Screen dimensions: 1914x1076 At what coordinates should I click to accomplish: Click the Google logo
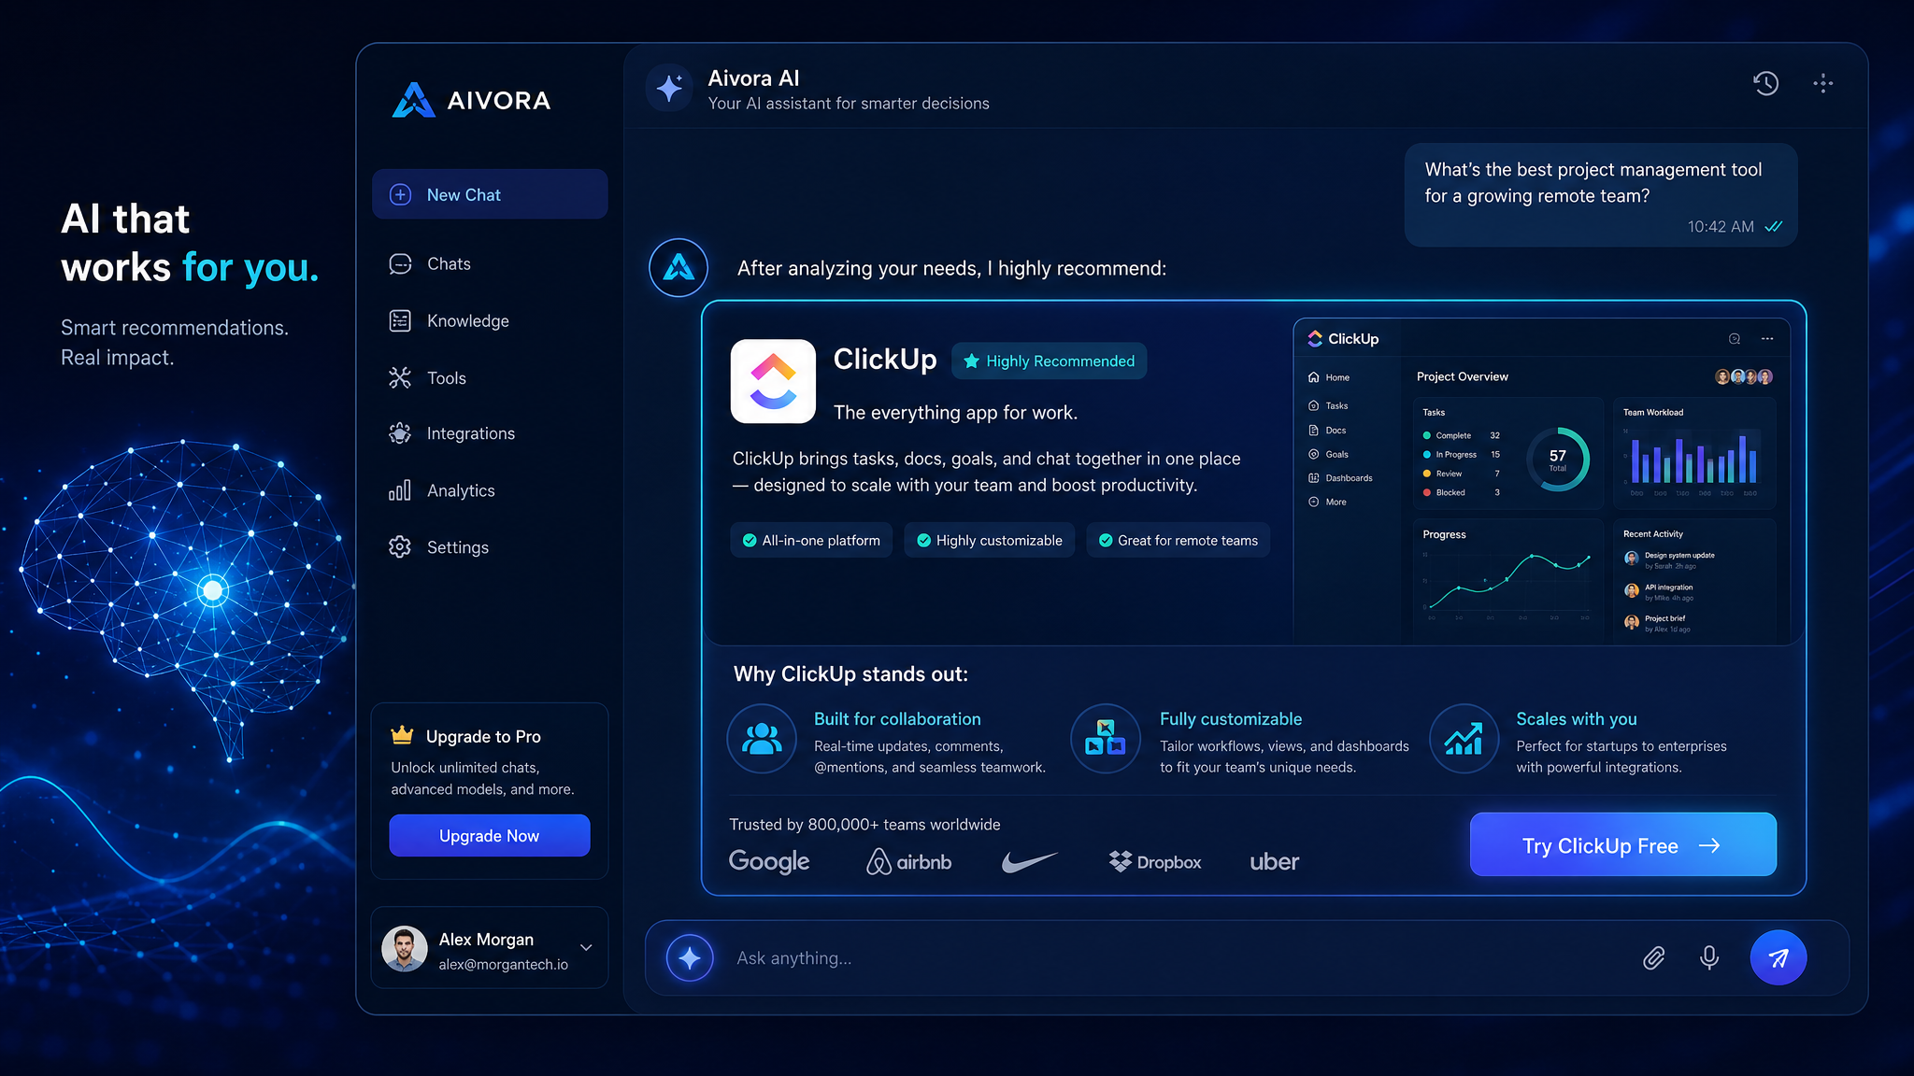769,861
